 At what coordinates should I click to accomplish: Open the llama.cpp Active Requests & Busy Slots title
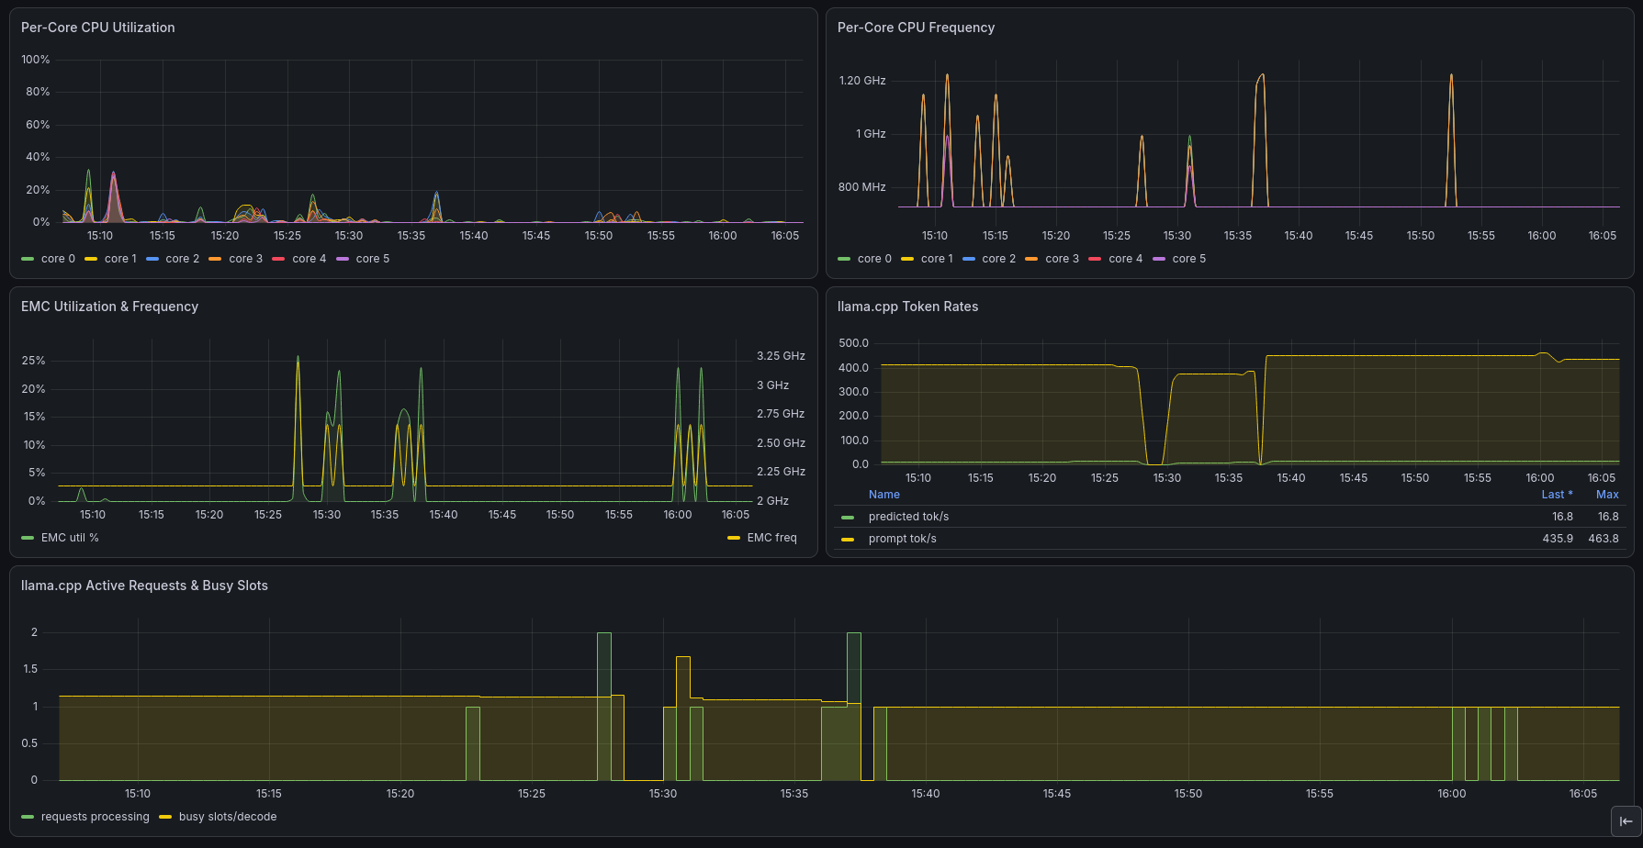click(x=144, y=586)
